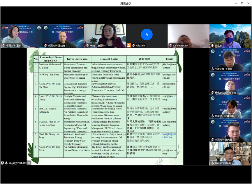This screenshot has height=184, width=252.
Task: Click the muted mic icon for Tan KT (UTAR)
Action: click(212, 163)
